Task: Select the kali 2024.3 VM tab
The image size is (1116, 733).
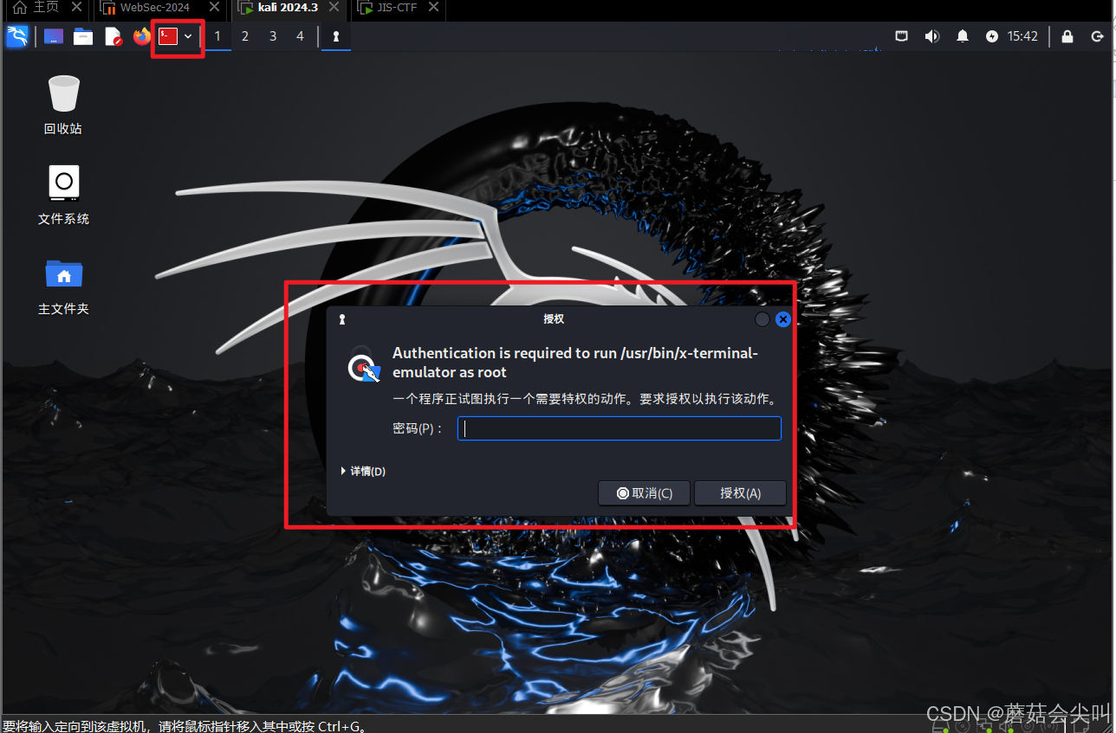Action: pyautogui.click(x=280, y=8)
